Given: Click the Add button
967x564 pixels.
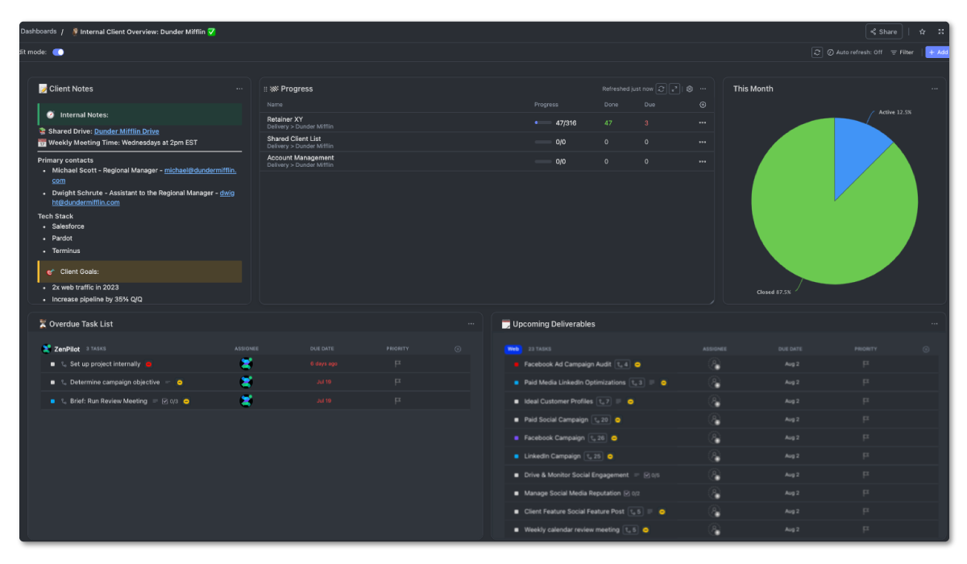Looking at the screenshot, I should tap(938, 52).
